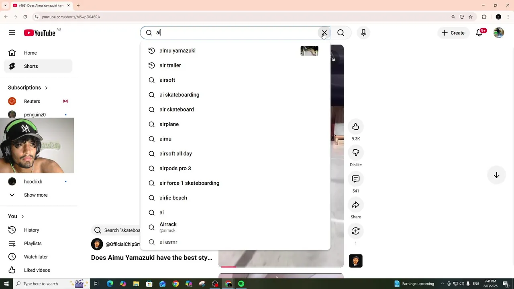Start voice search with the microphone
Image resolution: width=514 pixels, height=289 pixels.
tap(363, 33)
